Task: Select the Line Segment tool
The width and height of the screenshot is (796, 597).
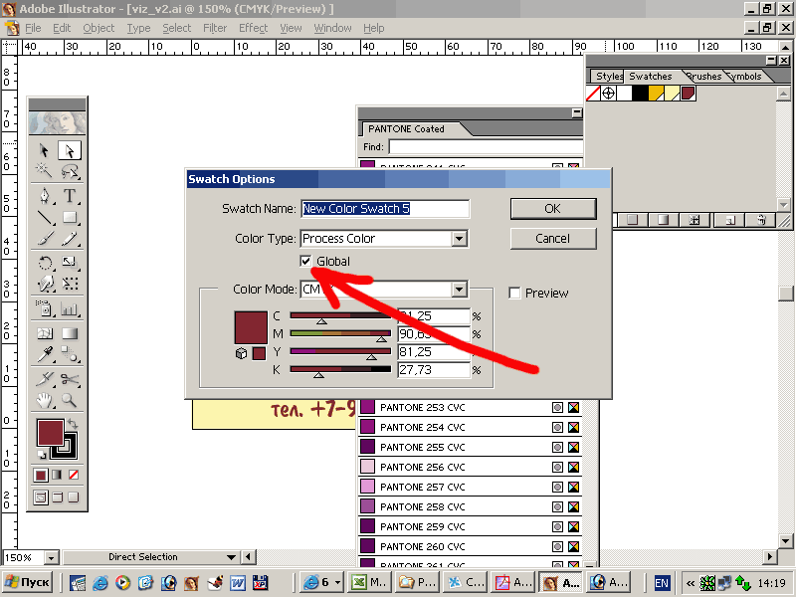Action: pos(44,217)
